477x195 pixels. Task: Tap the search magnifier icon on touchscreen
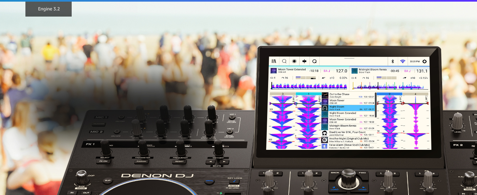point(284,61)
